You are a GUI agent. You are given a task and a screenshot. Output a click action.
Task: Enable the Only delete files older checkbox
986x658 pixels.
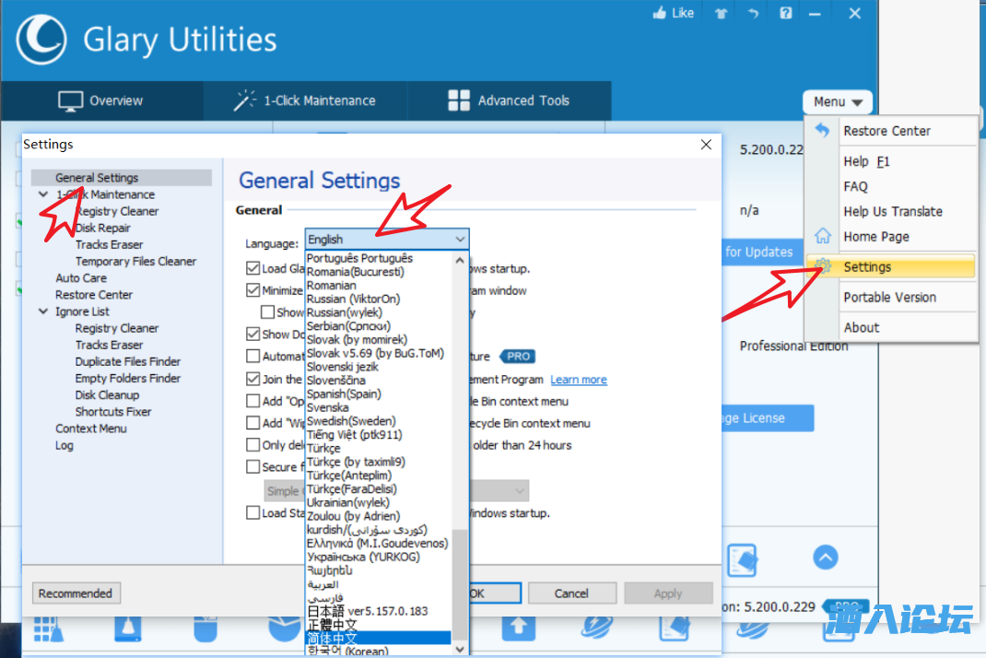[x=253, y=445]
